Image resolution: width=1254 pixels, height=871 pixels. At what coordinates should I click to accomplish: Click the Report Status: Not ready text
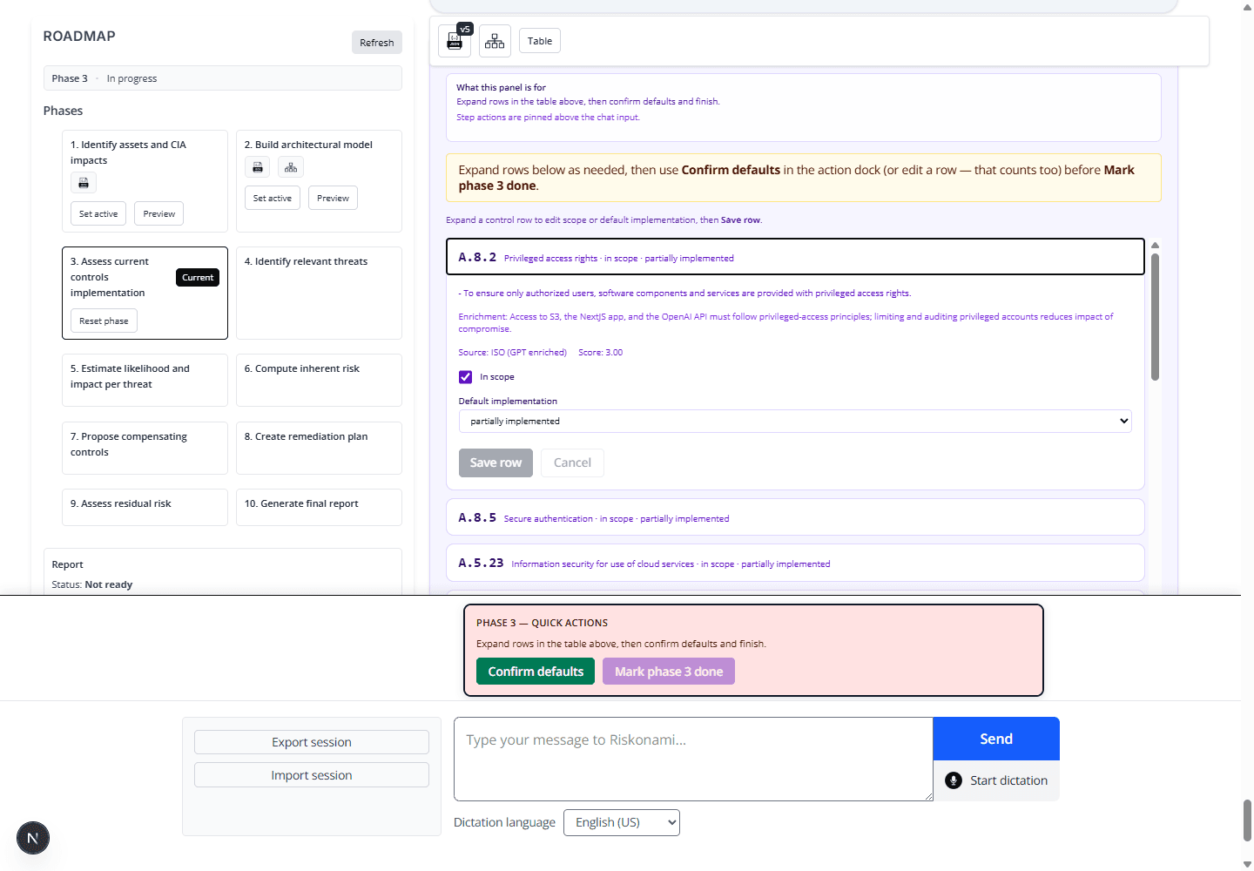pos(92,584)
